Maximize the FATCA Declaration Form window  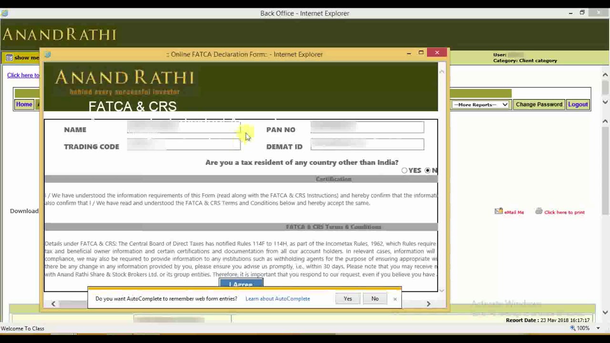tap(421, 53)
